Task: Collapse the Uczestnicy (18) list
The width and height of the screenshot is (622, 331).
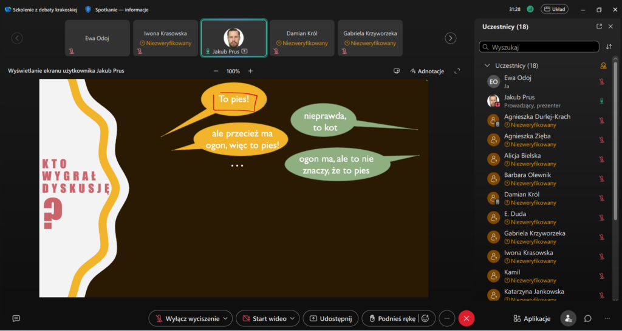Action: (x=487, y=65)
